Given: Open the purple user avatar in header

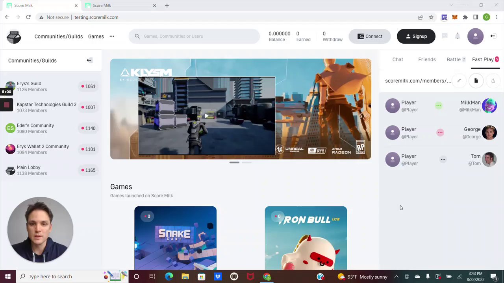Looking at the screenshot, I should point(475,36).
